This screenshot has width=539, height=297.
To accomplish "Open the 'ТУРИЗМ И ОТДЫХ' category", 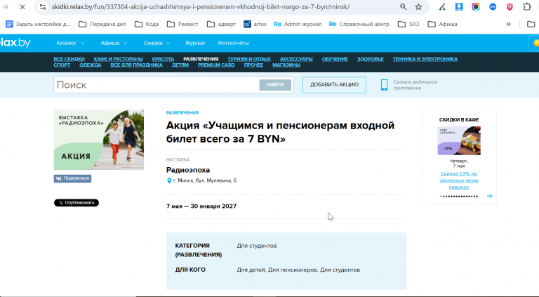I will click(249, 59).
